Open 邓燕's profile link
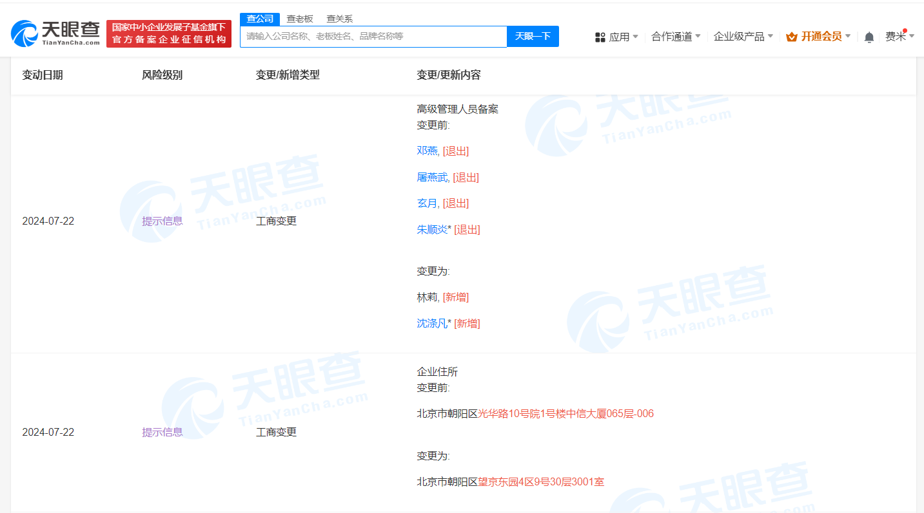 (428, 151)
